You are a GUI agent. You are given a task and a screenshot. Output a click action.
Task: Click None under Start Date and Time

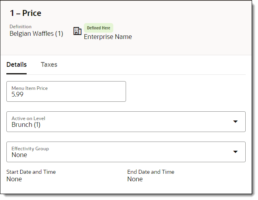pos(14,179)
